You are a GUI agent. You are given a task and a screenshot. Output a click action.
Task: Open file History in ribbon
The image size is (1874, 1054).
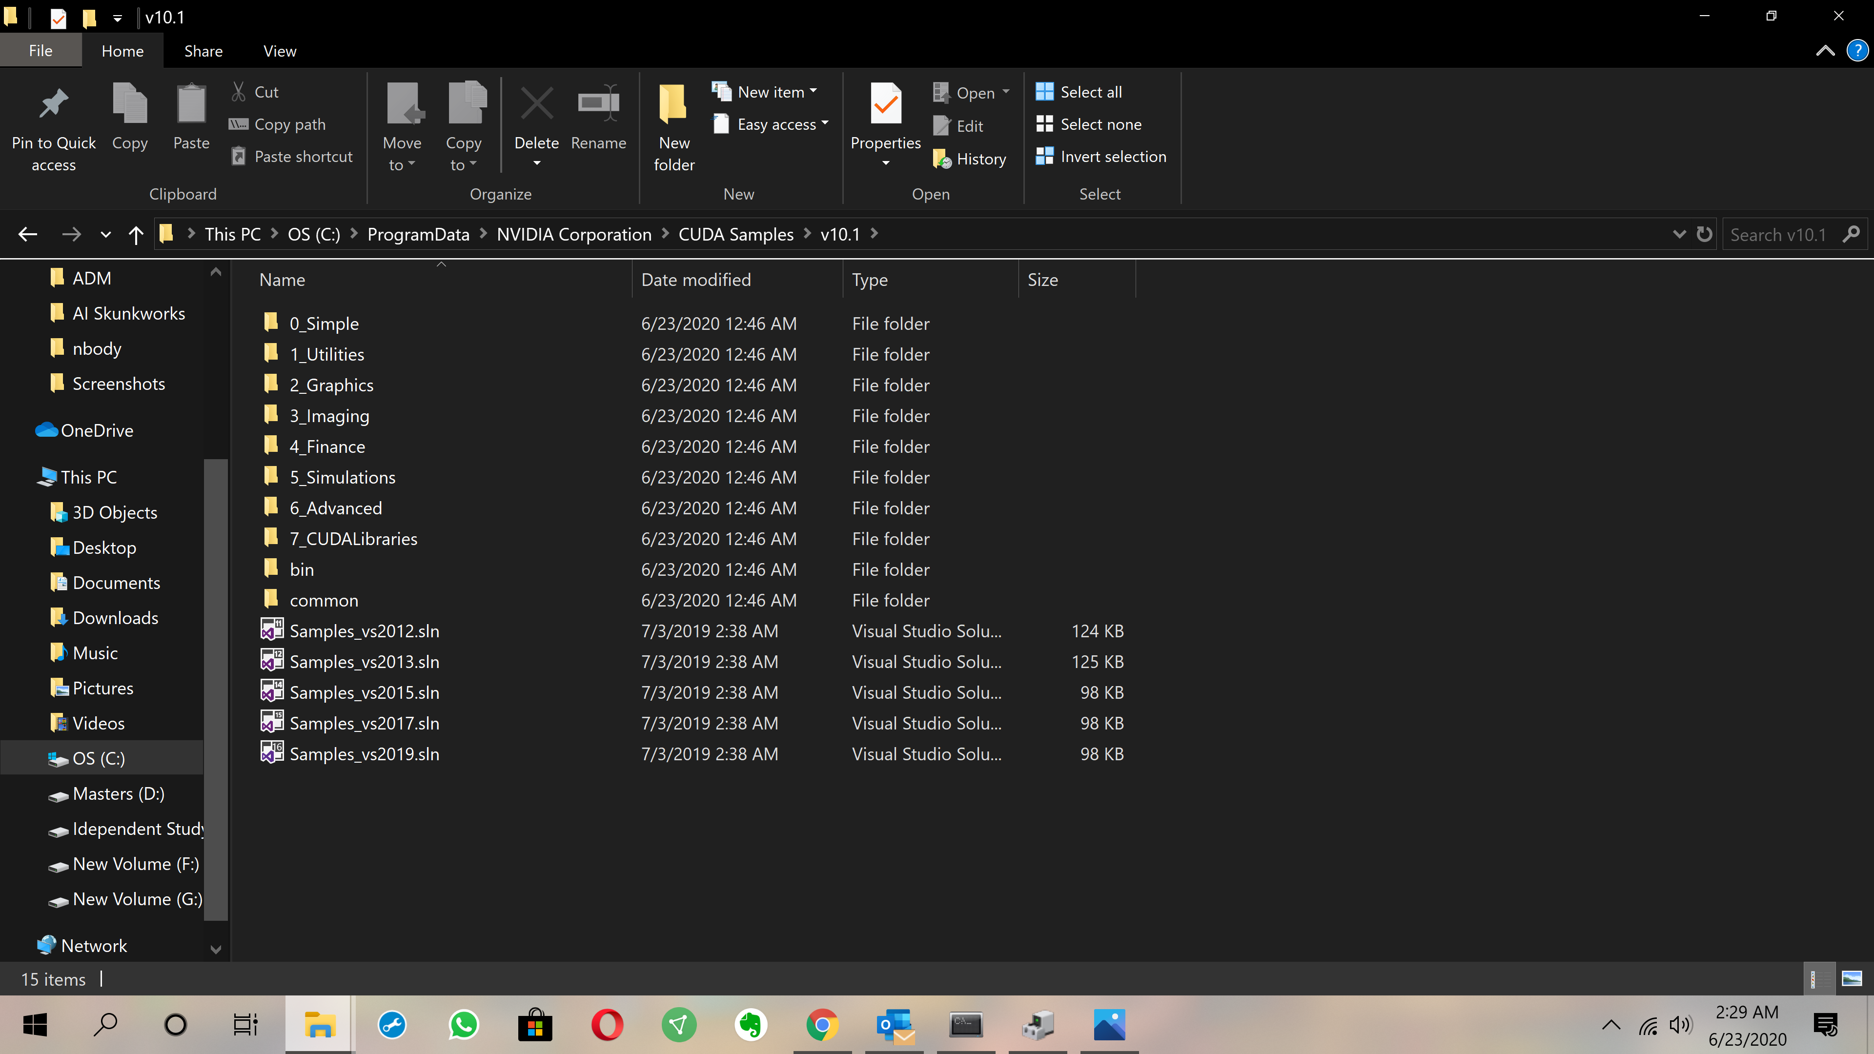(x=970, y=159)
